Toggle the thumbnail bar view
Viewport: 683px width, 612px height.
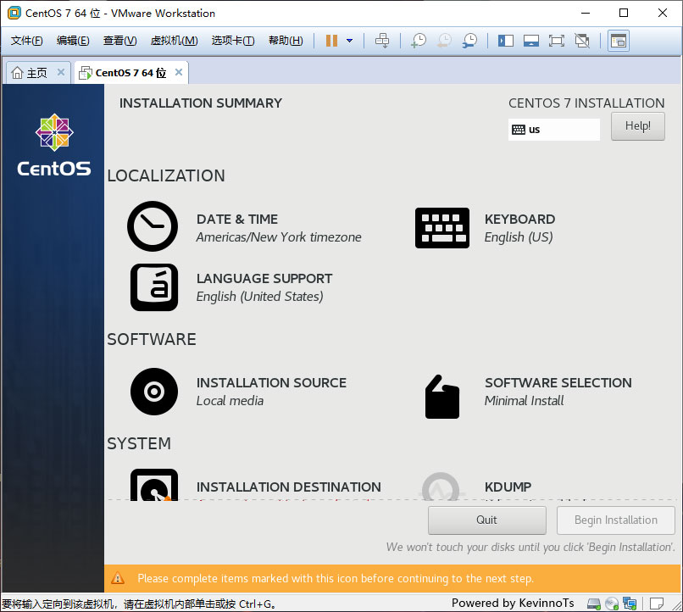point(531,41)
